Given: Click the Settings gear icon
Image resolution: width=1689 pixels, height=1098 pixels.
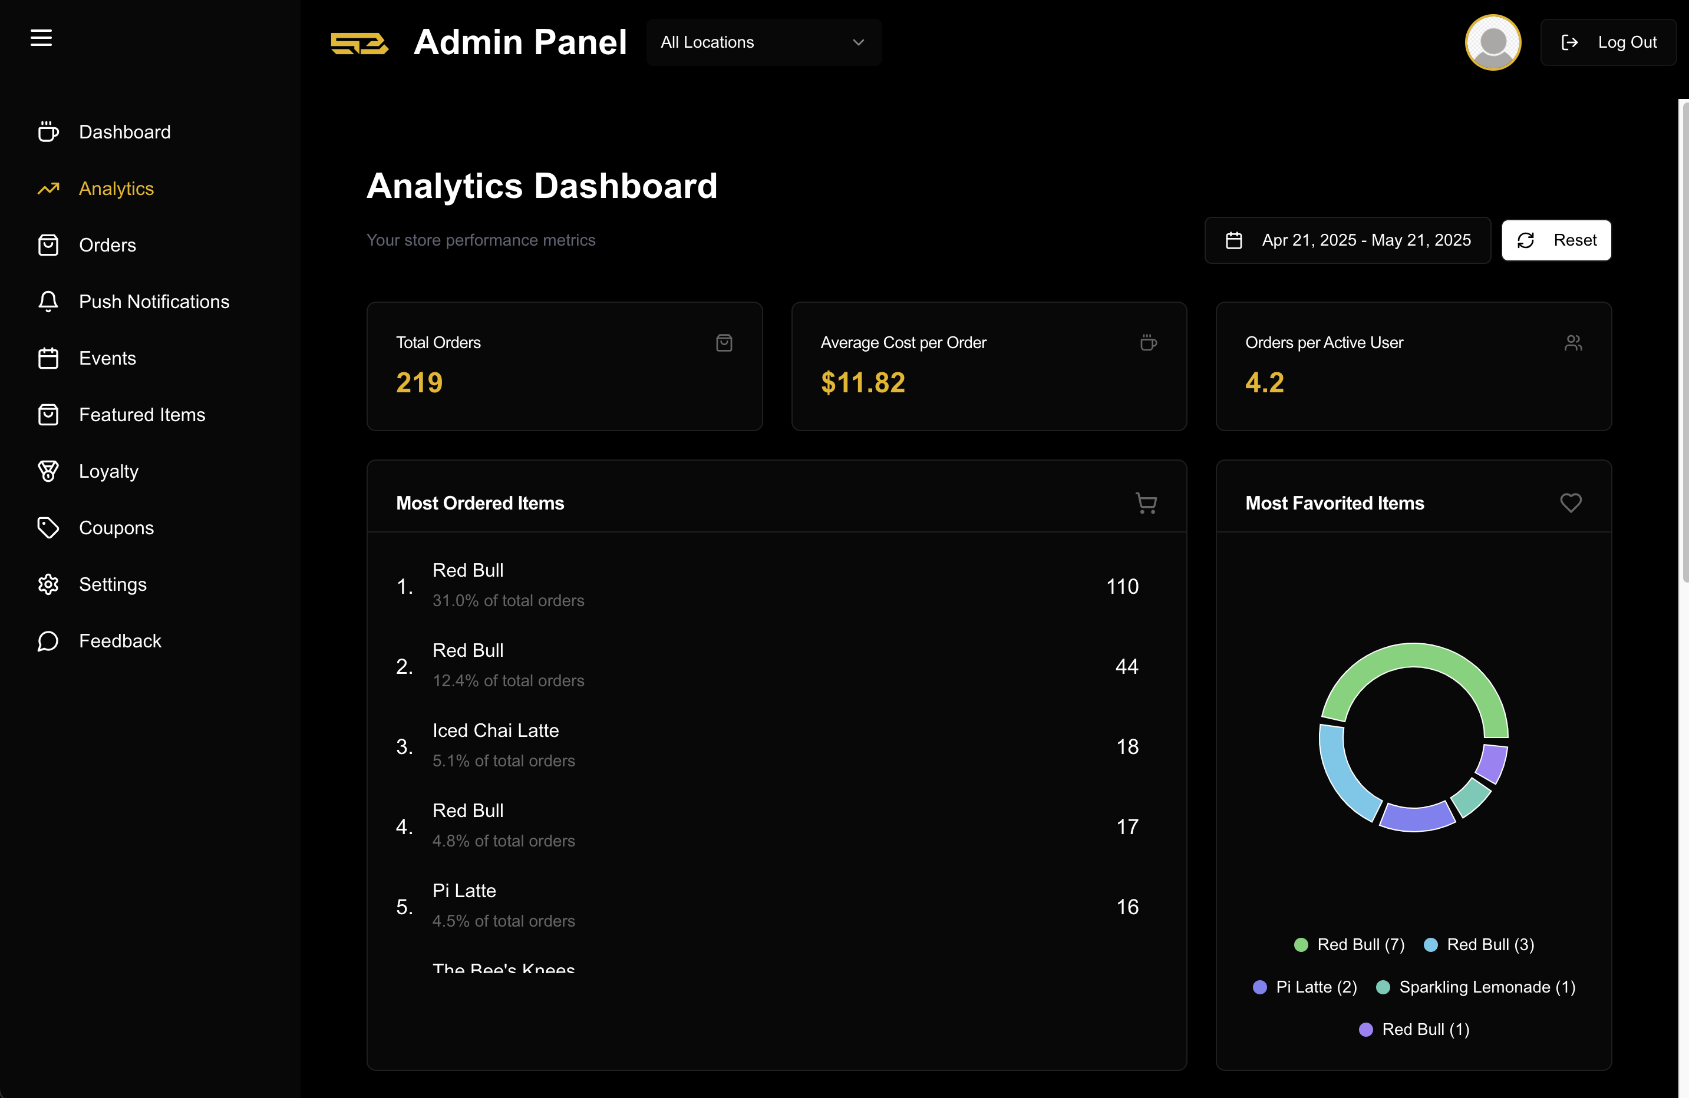Looking at the screenshot, I should pos(48,584).
